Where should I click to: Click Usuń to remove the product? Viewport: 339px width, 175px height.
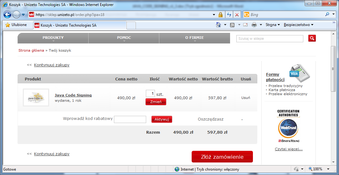246,98
